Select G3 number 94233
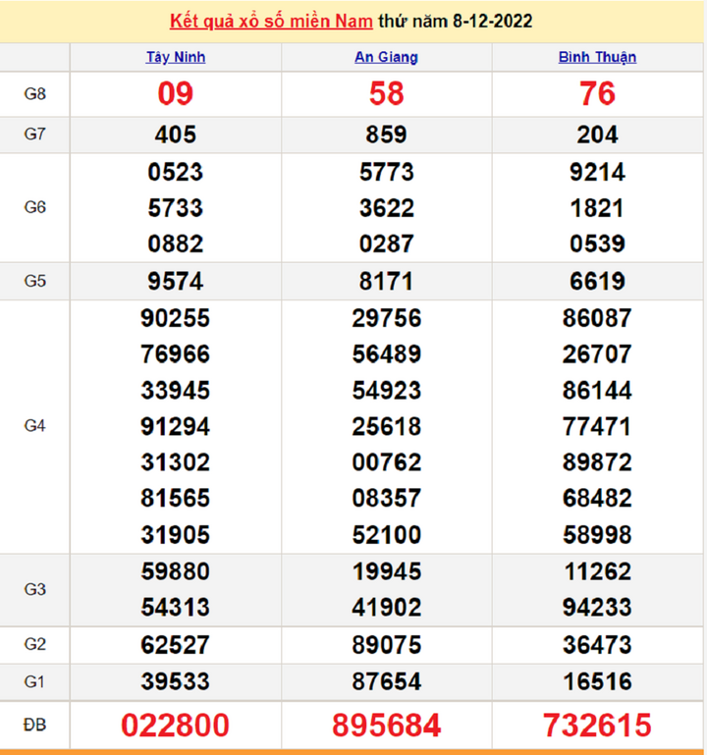This screenshot has height=755, width=707. pyautogui.click(x=597, y=607)
